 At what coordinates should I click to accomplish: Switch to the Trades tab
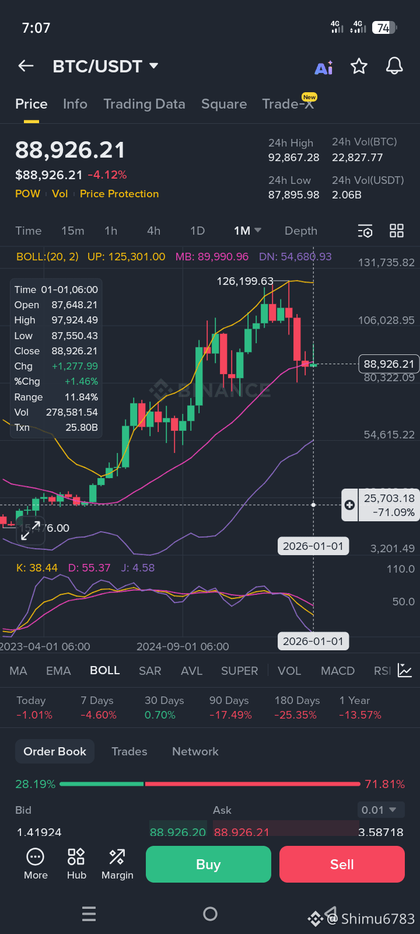[129, 752]
